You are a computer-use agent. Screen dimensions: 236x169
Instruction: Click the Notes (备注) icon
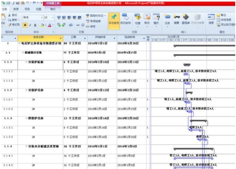218,15
